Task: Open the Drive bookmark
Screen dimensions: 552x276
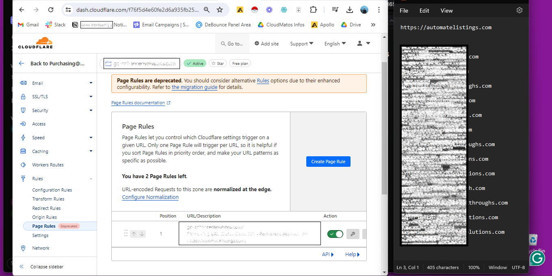Action: tap(351, 25)
